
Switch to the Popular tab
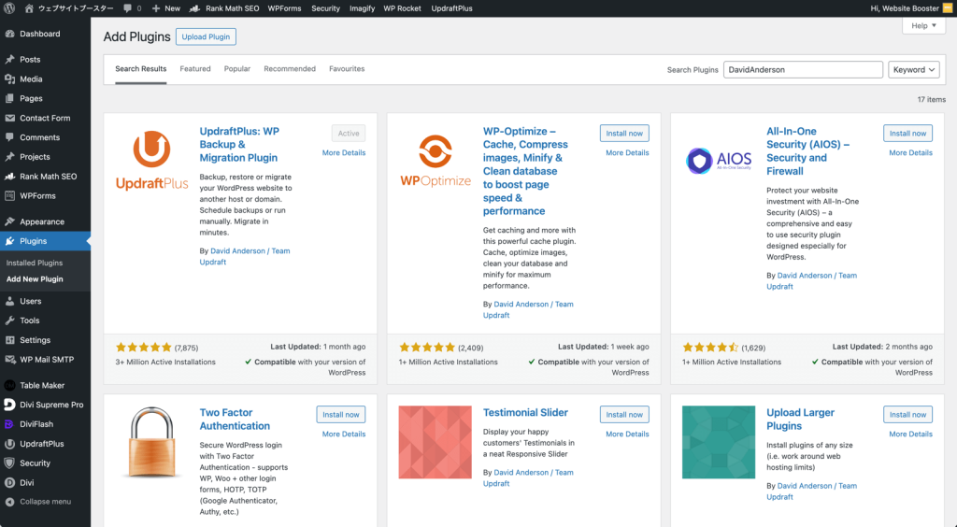(x=236, y=69)
